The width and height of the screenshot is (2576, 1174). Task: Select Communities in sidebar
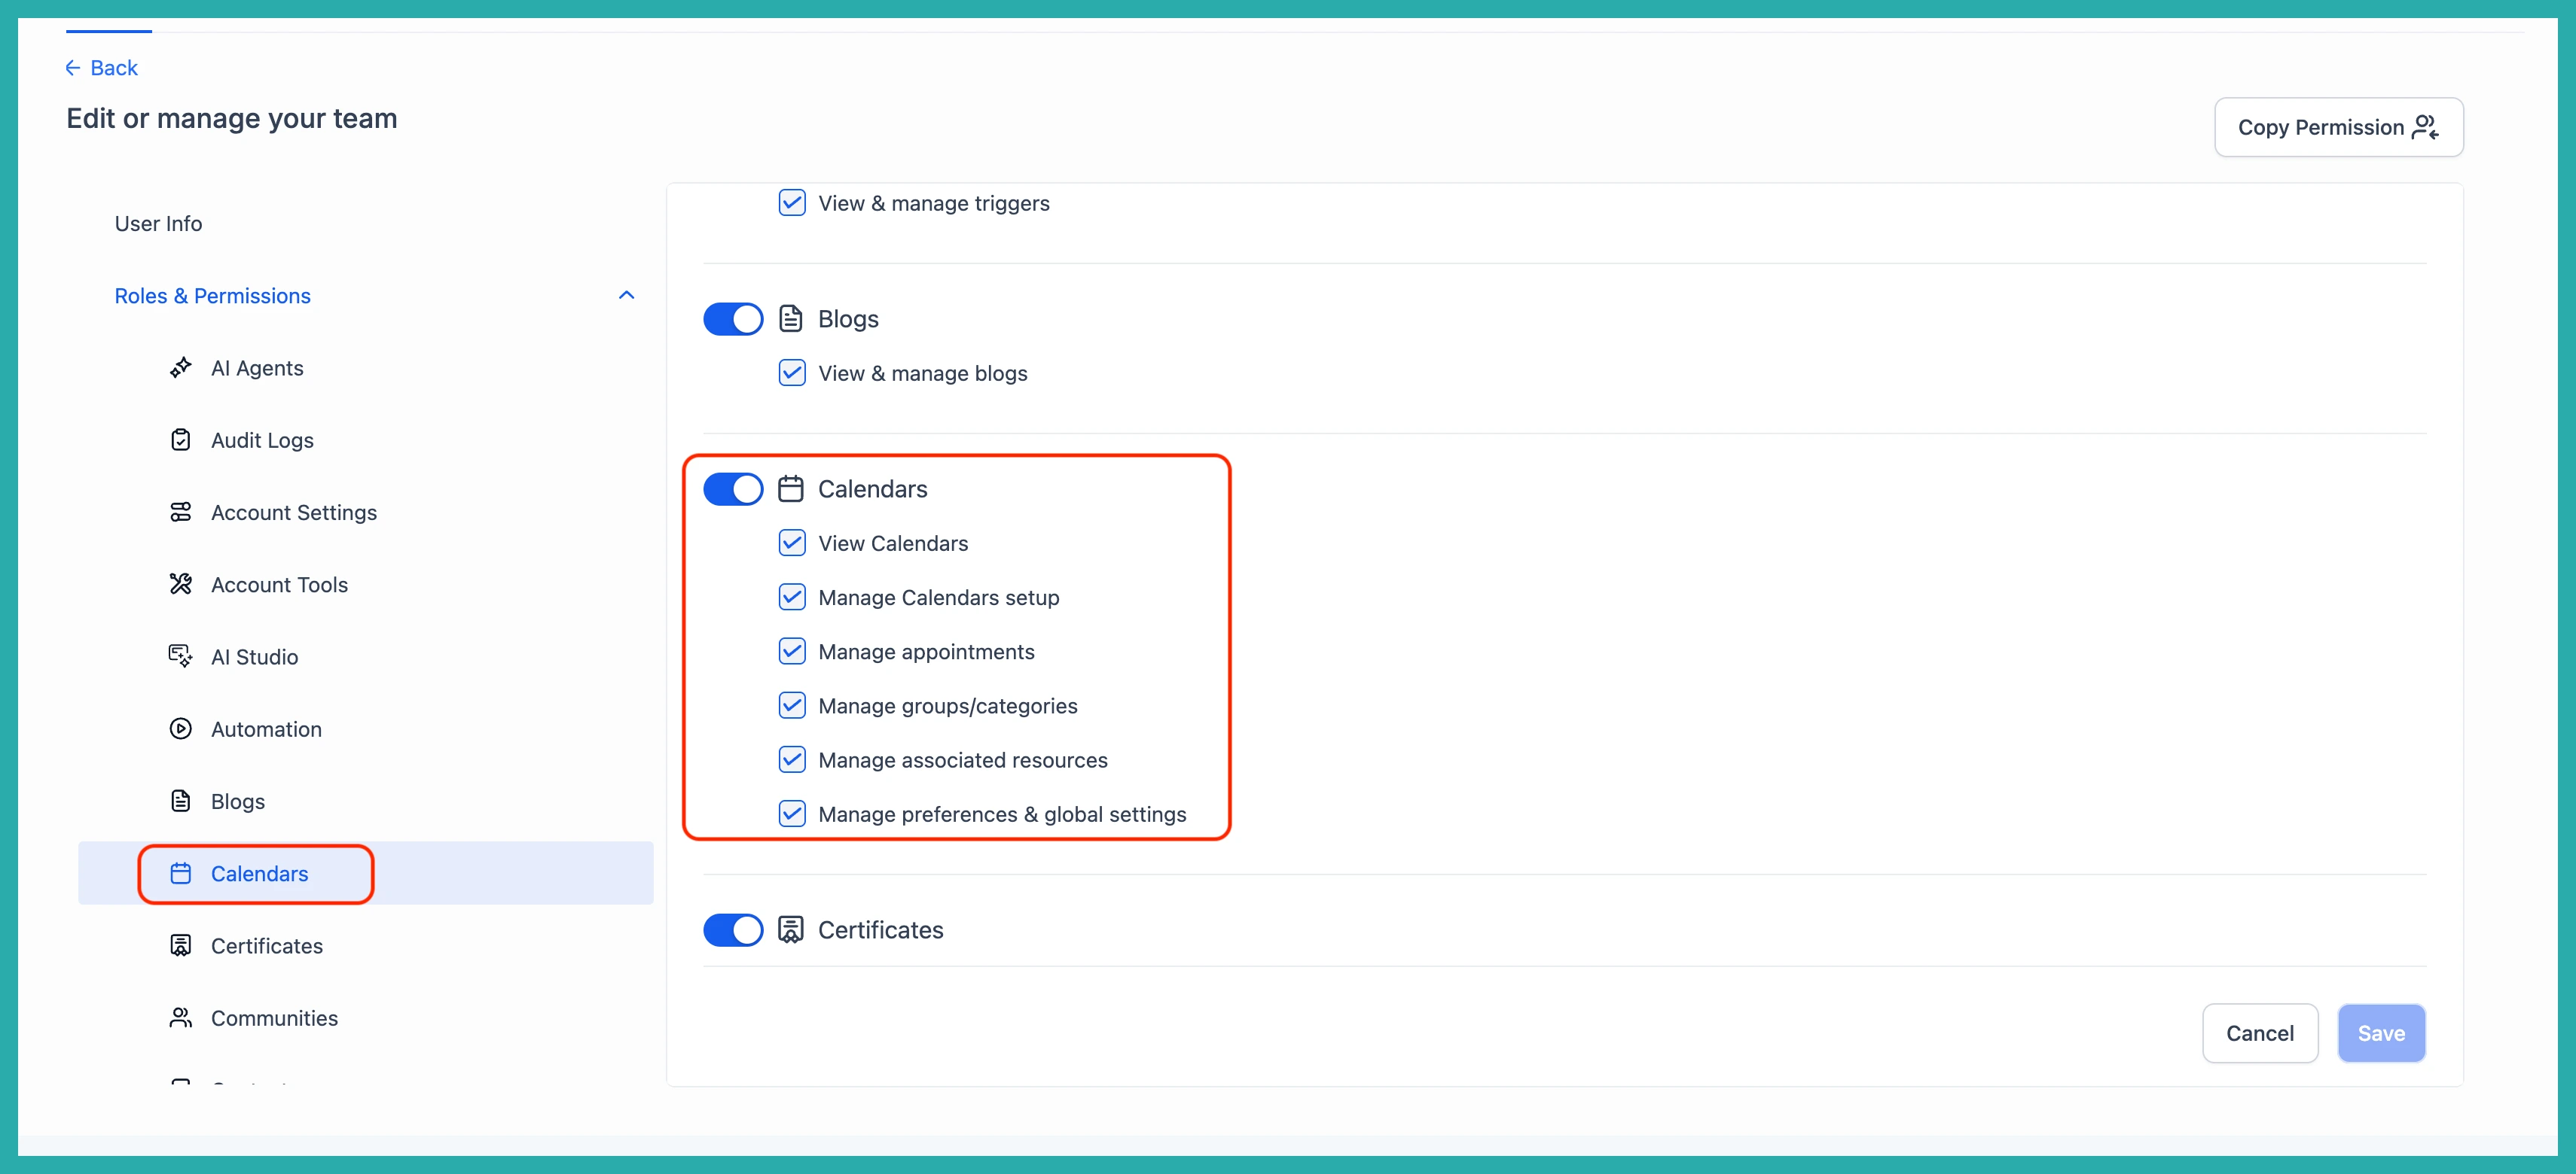click(x=274, y=1018)
